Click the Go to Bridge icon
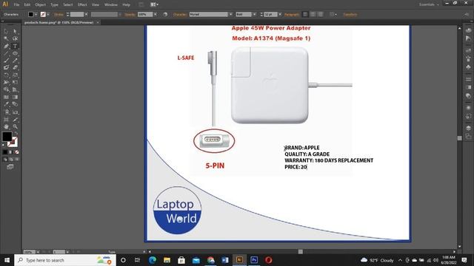This screenshot has width=474, height=266. pyautogui.click(x=141, y=4)
